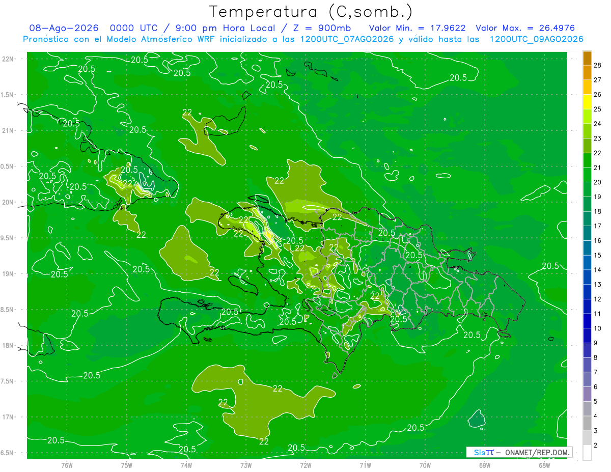Click the "75W" longitude axis label
Screen dimensions: 611x472
pos(127,465)
